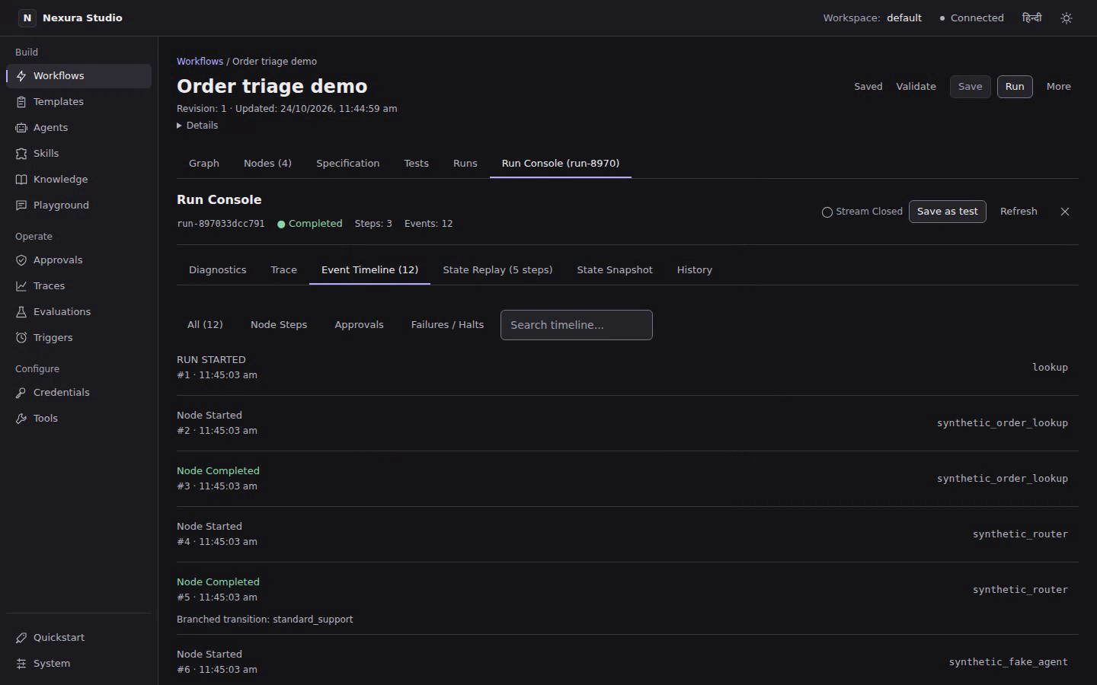1097x685 pixels.
Task: Click the Run button
Action: (x=1015, y=87)
